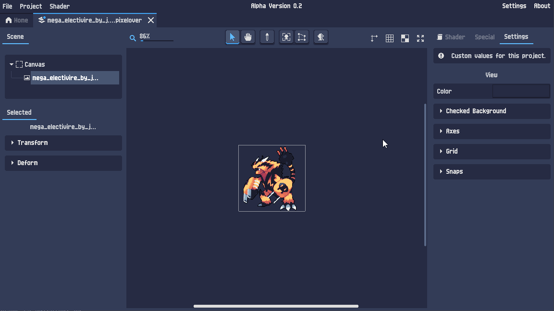Open the Shader menu
The image size is (554, 311).
click(x=60, y=6)
